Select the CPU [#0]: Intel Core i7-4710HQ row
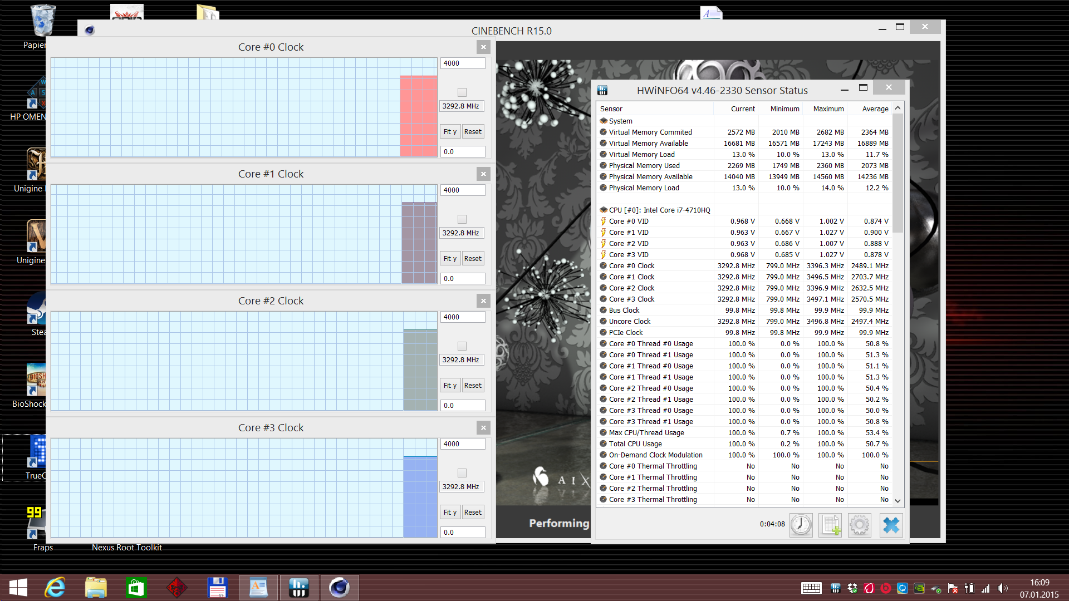Viewport: 1069px width, 601px height. tap(745, 210)
